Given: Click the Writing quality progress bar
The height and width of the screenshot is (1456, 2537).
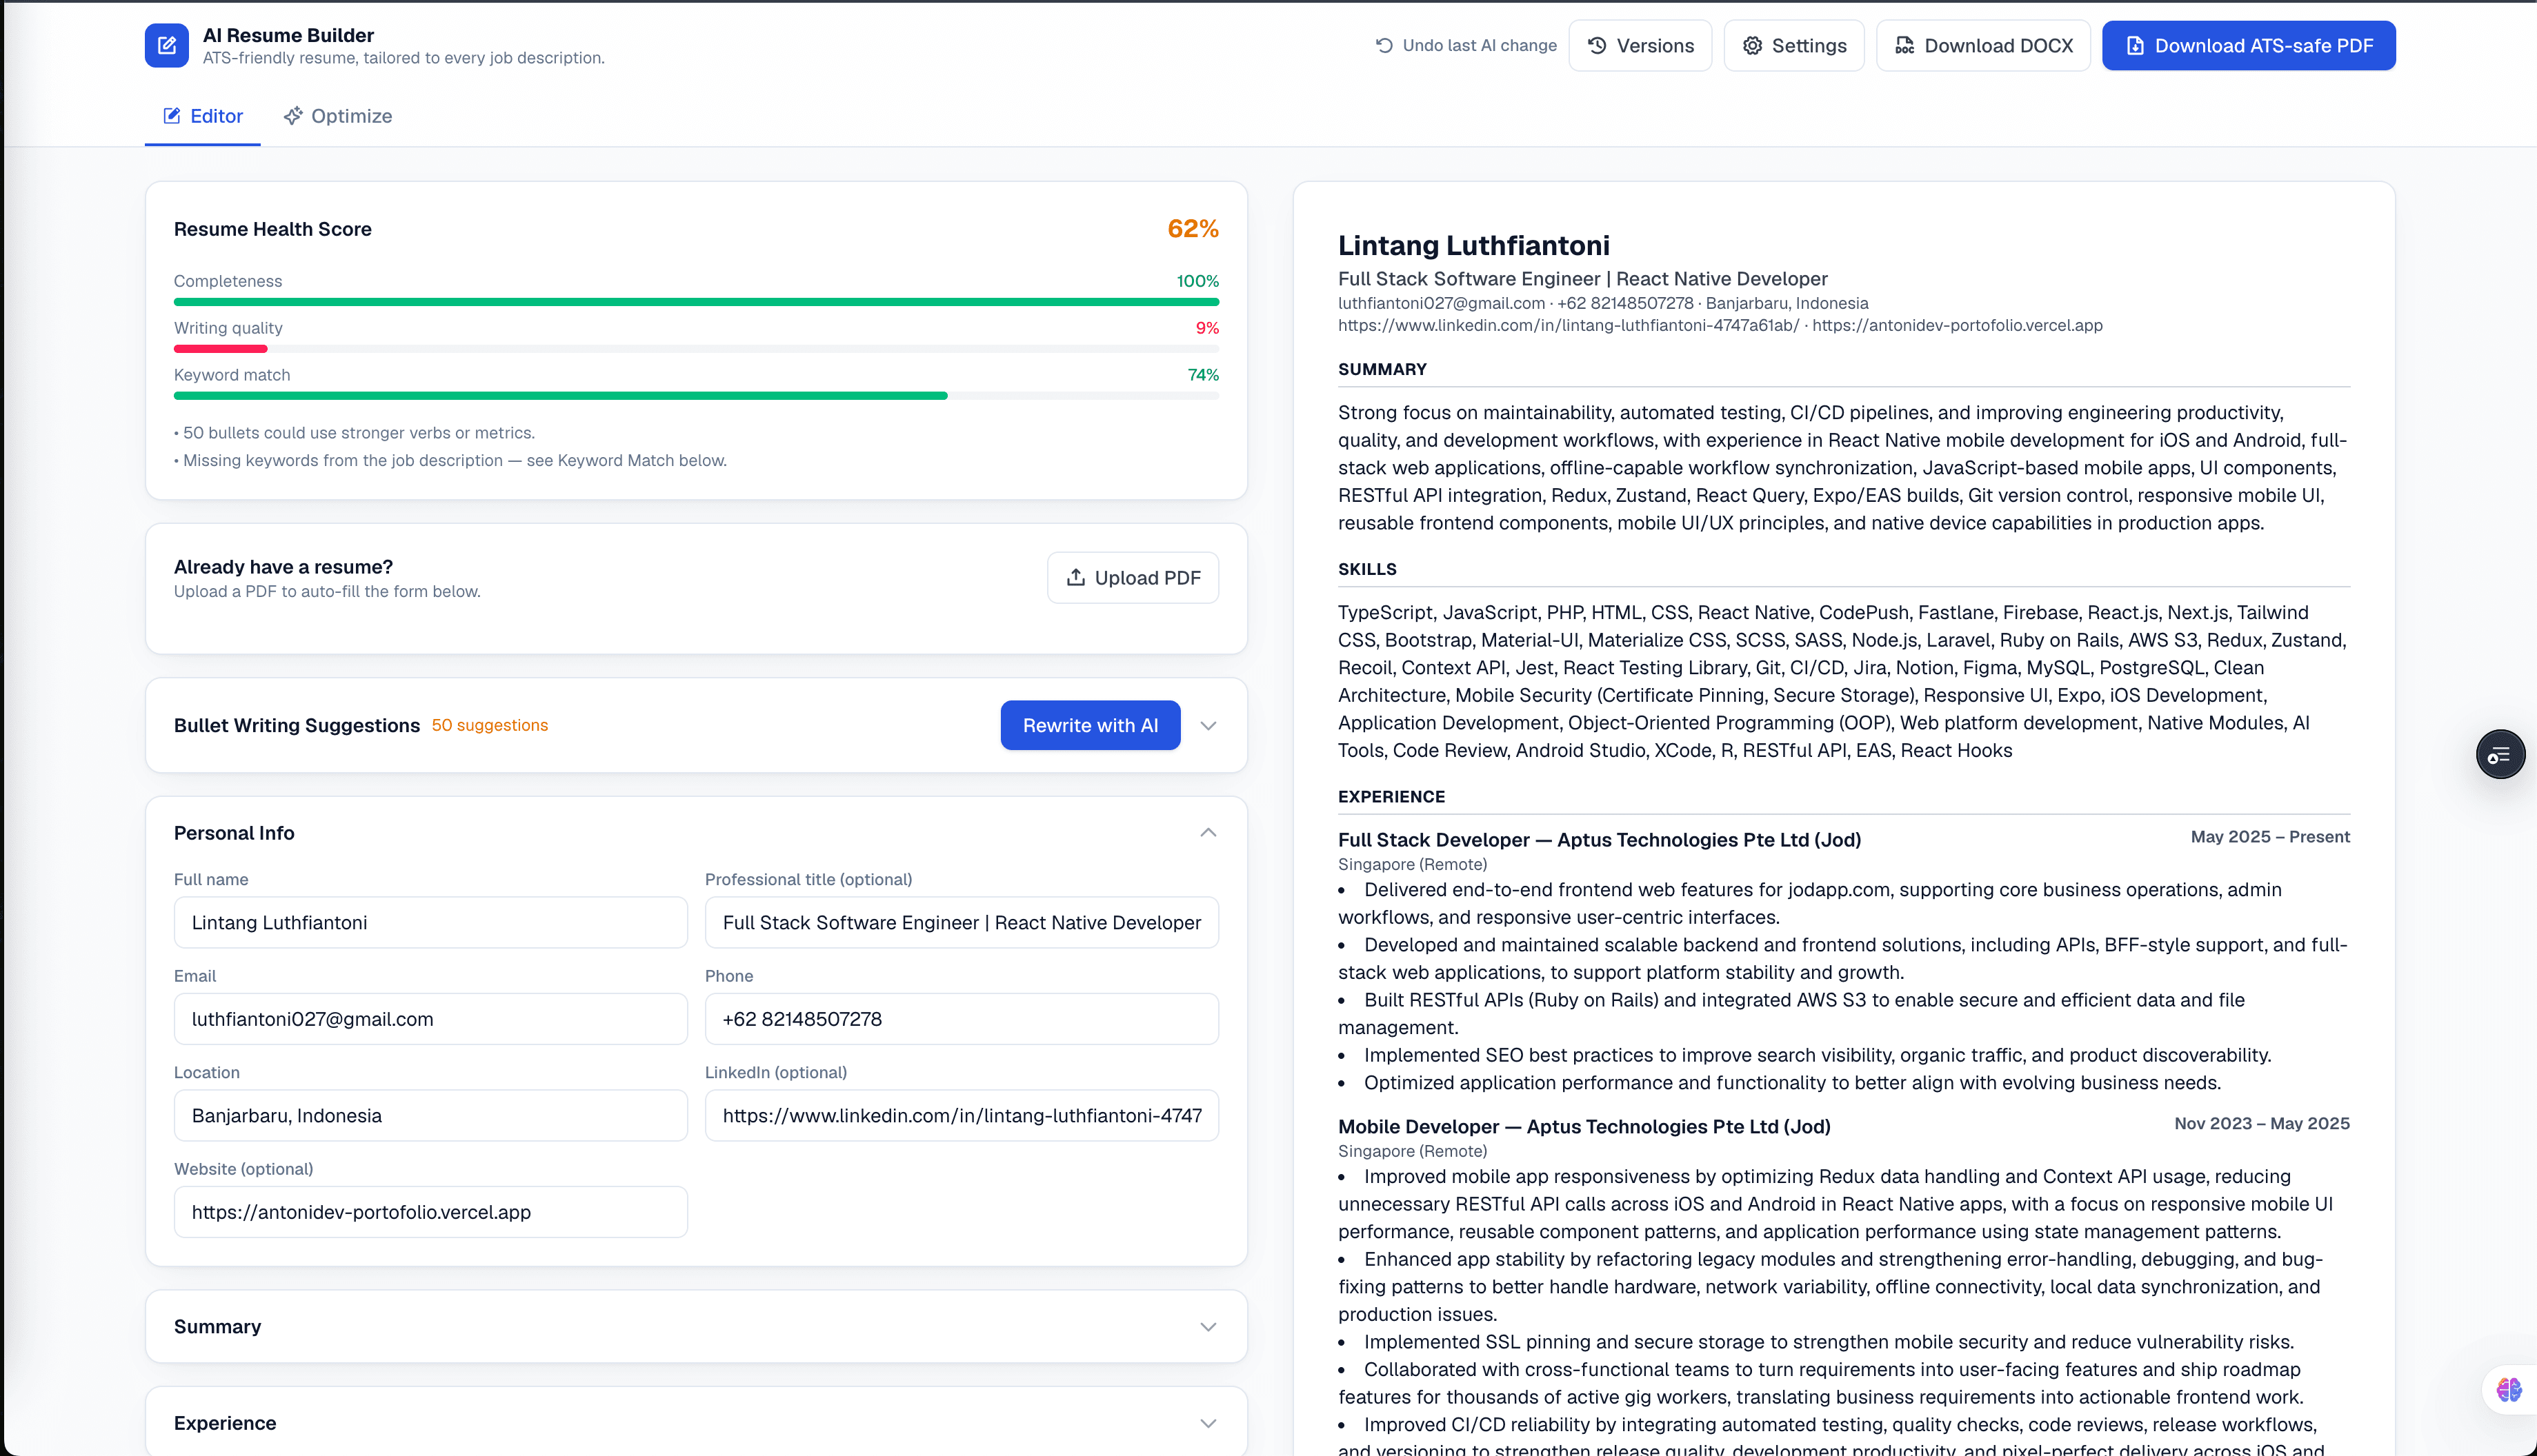Looking at the screenshot, I should 696,348.
